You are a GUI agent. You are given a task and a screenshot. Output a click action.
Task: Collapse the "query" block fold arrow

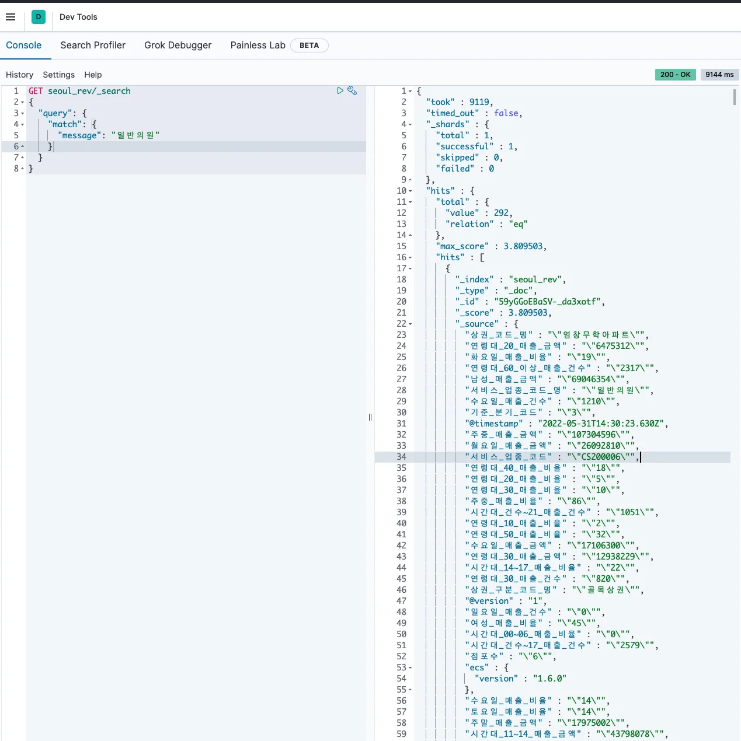click(23, 113)
